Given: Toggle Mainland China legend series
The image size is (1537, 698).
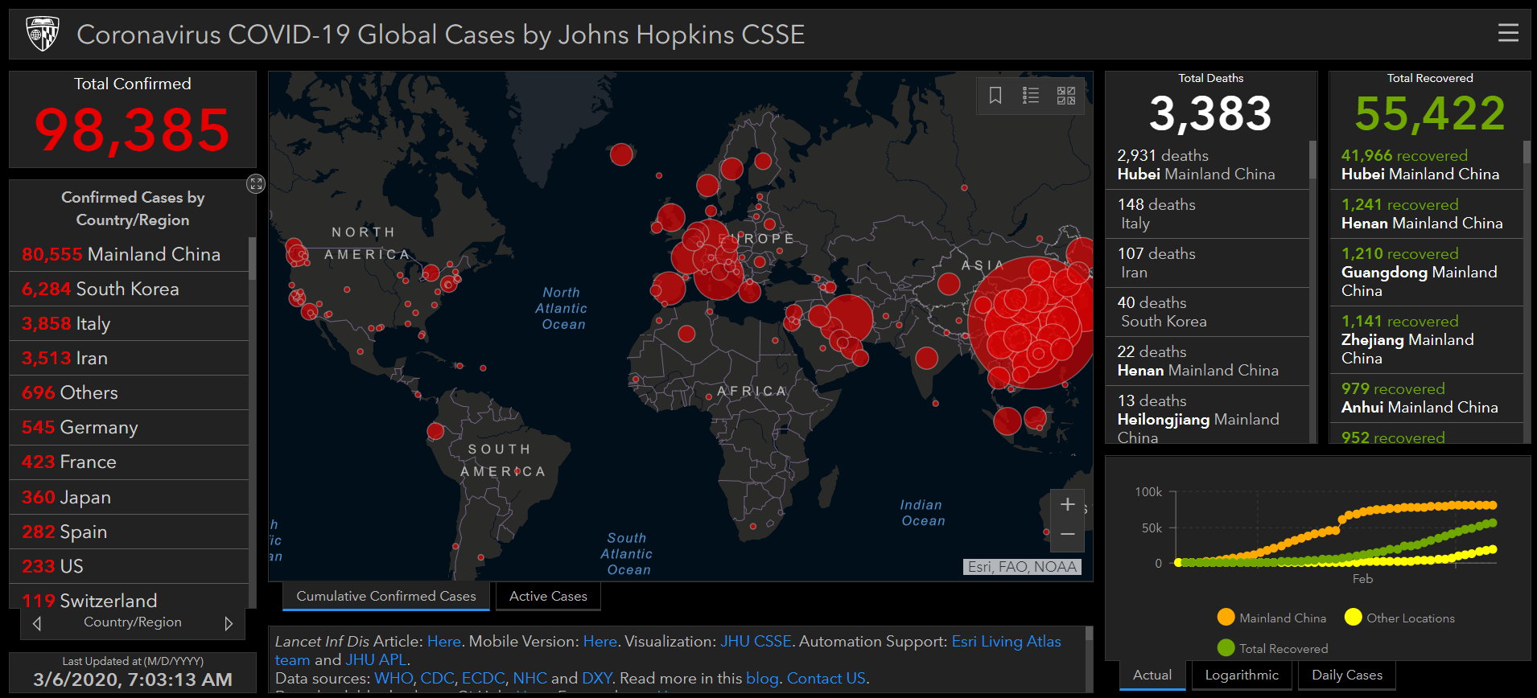Looking at the screenshot, I should [x=1271, y=618].
